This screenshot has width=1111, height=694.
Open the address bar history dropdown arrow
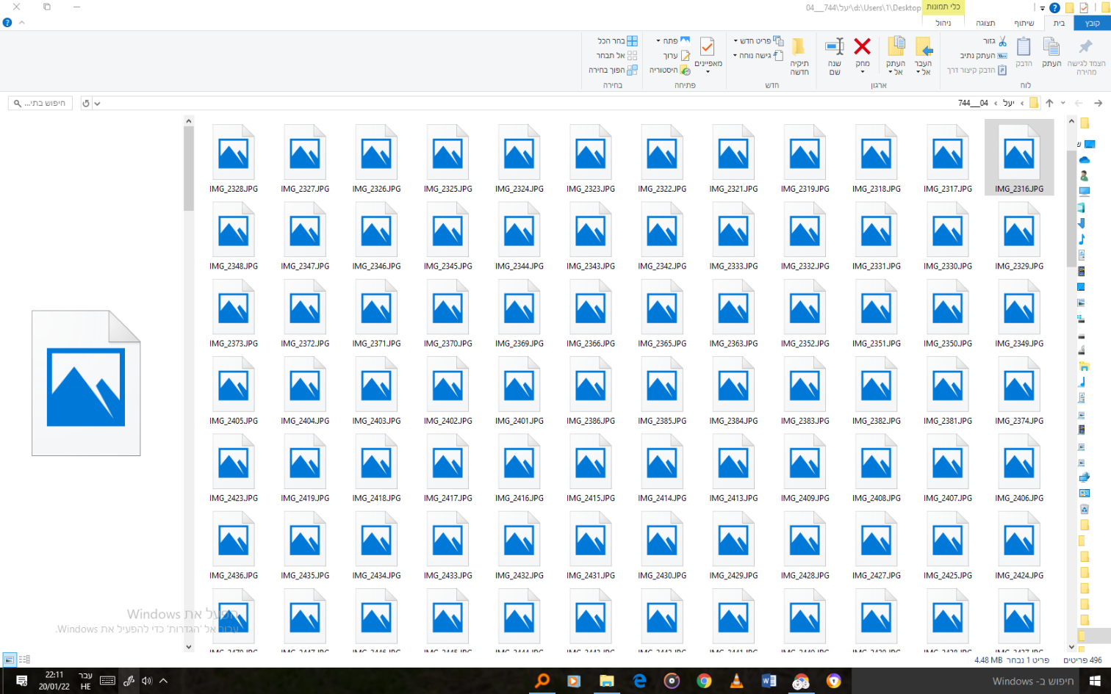(97, 104)
